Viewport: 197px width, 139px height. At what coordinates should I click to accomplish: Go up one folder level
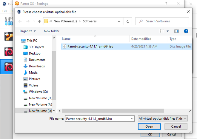point(40,21)
